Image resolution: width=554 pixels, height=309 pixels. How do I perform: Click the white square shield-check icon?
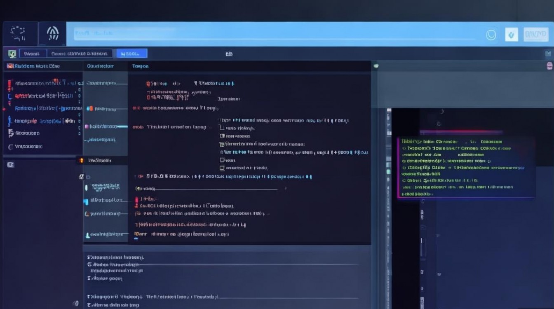(x=512, y=35)
